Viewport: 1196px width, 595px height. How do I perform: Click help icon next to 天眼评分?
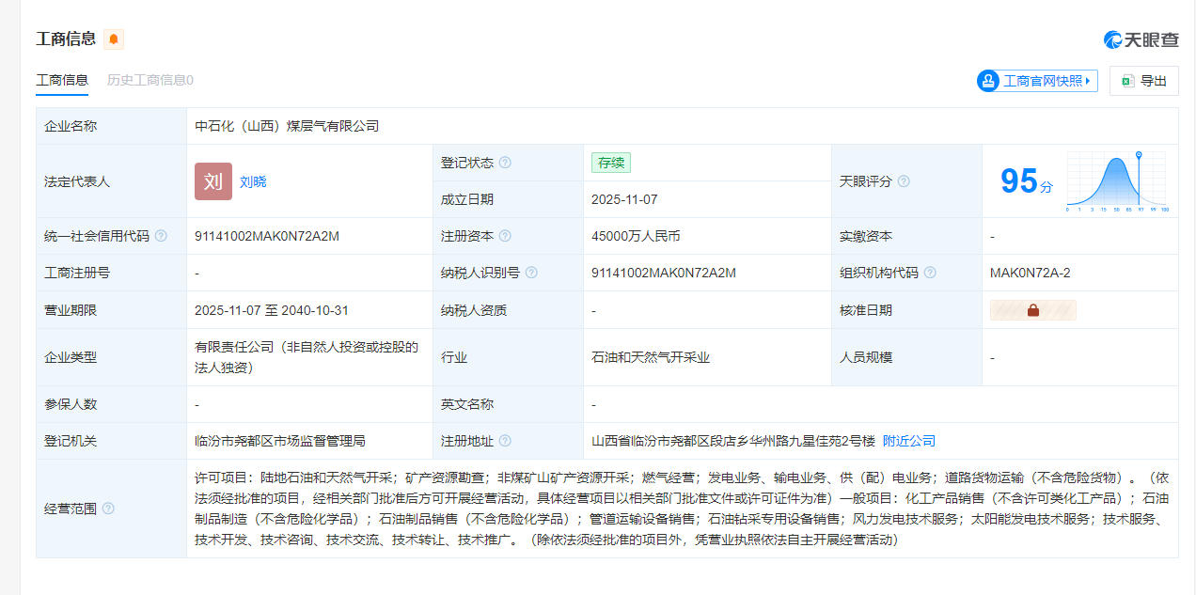pyautogui.click(x=904, y=180)
